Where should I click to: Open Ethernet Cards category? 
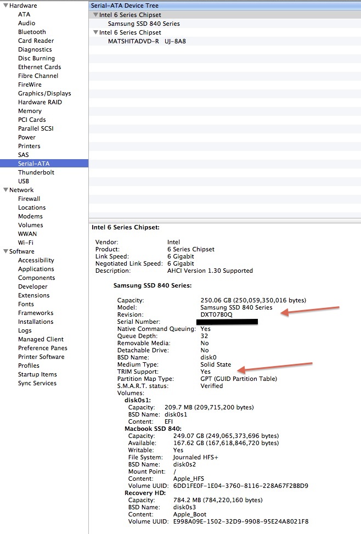(x=40, y=67)
